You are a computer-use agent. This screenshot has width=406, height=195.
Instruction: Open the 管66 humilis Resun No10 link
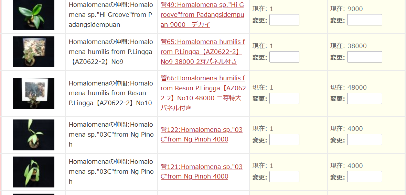coord(203,93)
